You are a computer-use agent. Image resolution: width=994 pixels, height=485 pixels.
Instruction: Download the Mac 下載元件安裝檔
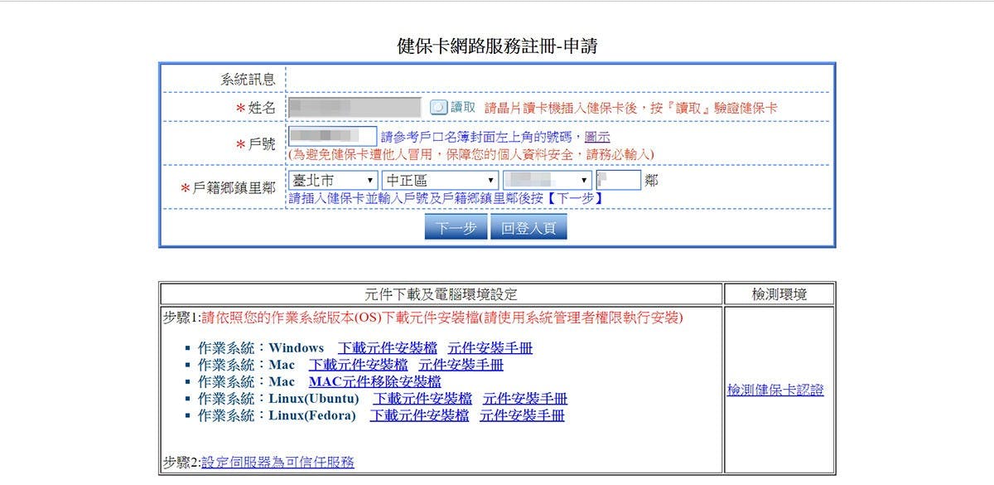click(358, 364)
